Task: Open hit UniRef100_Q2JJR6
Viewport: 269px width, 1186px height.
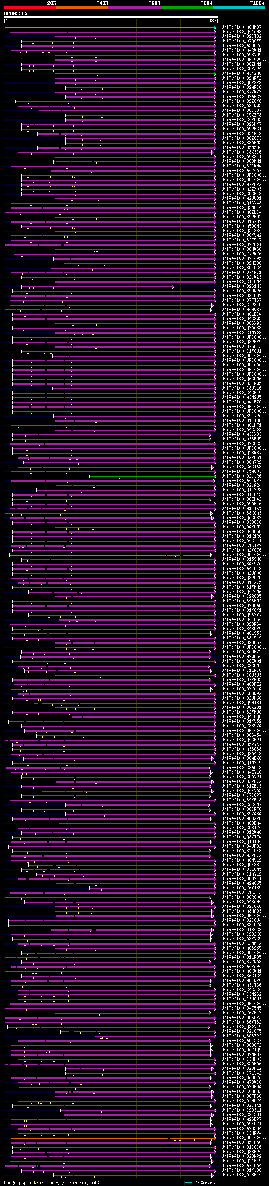Action: (x=241, y=476)
